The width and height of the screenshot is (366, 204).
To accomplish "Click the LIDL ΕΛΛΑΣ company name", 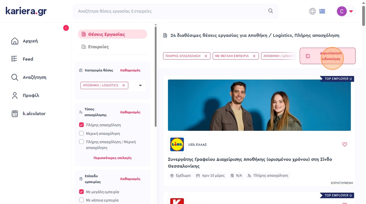I will (x=197, y=145).
